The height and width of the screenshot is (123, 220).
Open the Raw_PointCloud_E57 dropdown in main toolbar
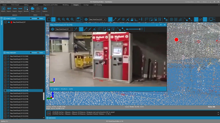click(97, 19)
